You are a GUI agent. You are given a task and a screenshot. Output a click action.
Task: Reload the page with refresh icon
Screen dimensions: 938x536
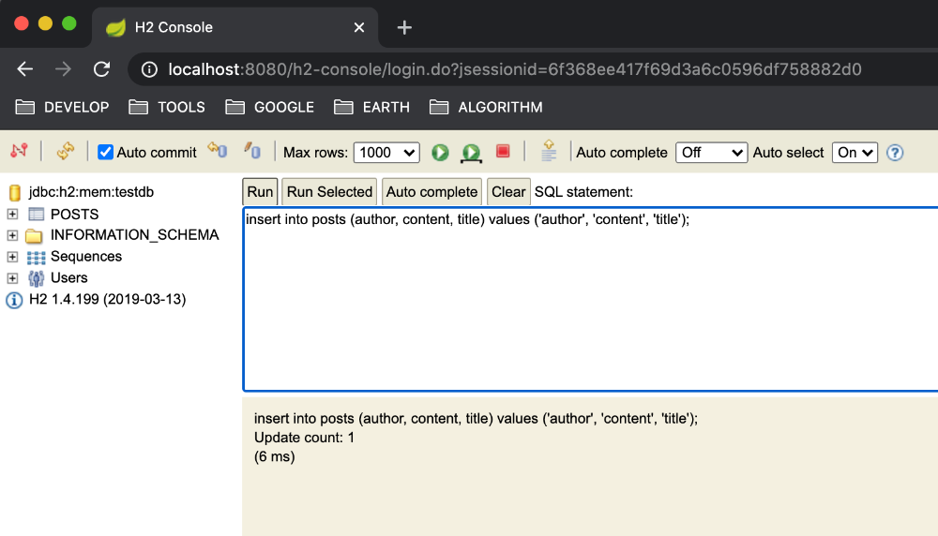pyautogui.click(x=101, y=69)
